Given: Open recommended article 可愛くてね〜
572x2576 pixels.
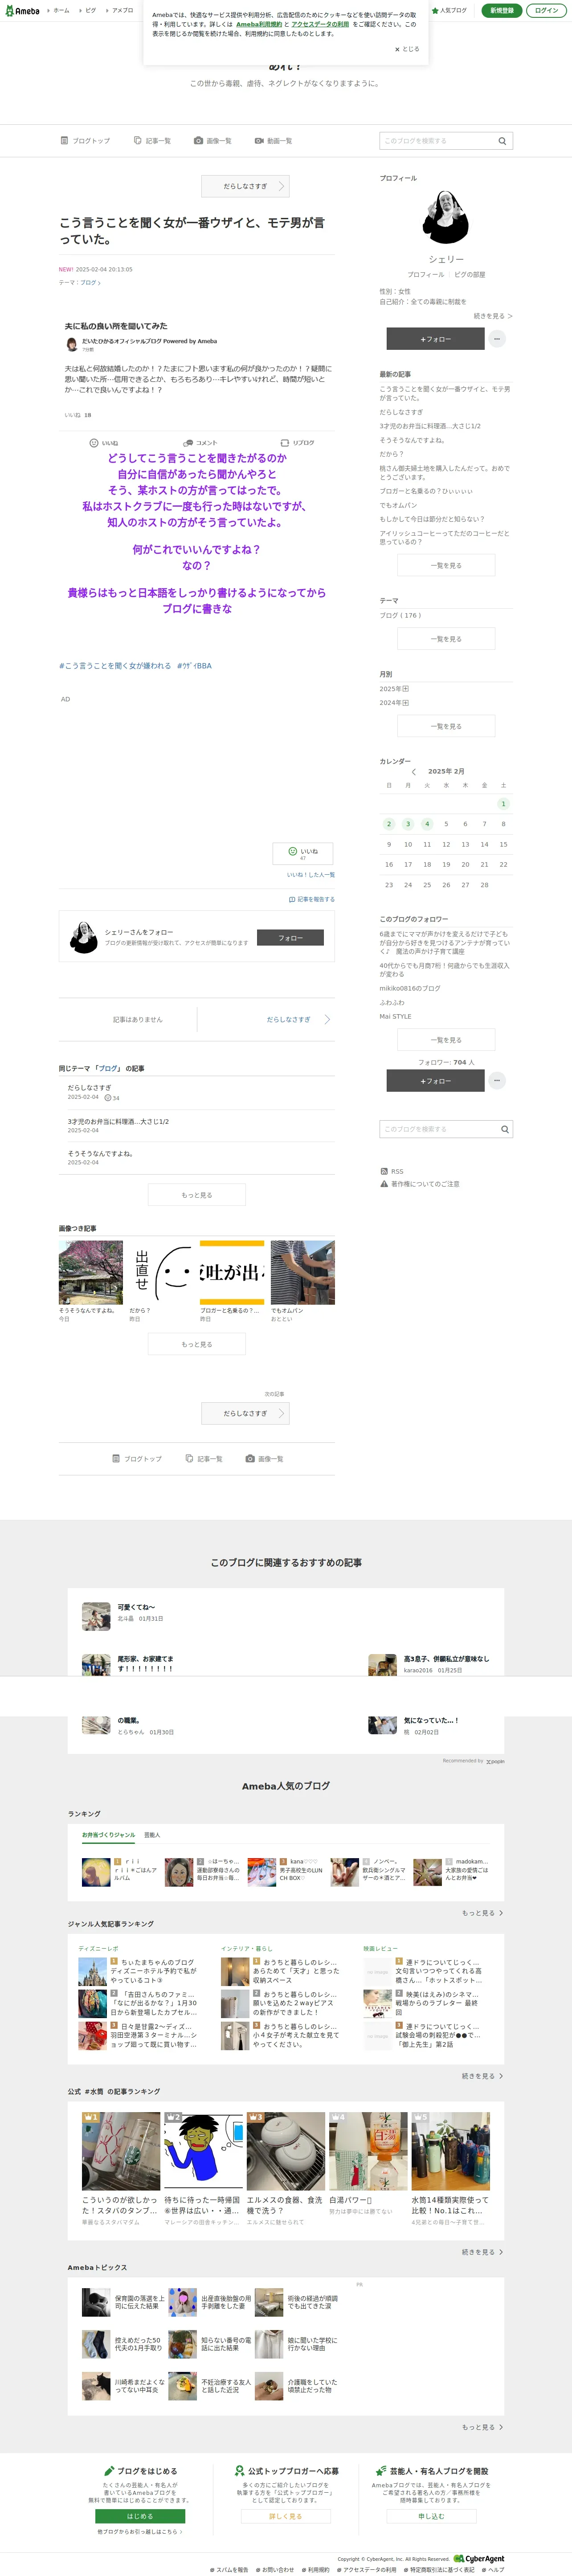Looking at the screenshot, I should point(136,1607).
